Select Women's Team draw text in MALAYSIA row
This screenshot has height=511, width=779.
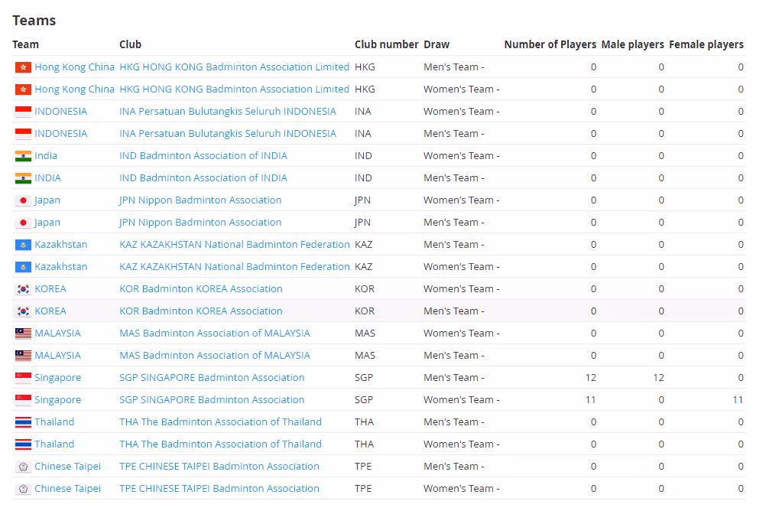461,334
